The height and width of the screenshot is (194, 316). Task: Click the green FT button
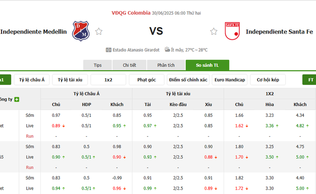tap(309, 80)
